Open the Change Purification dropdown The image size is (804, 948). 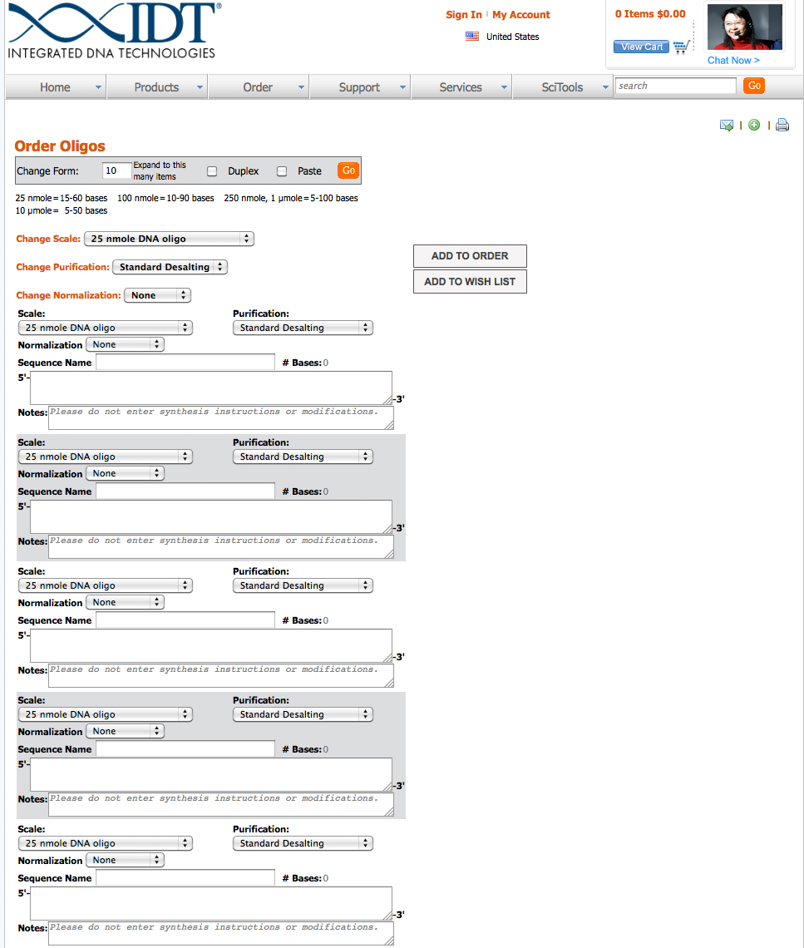pos(170,267)
